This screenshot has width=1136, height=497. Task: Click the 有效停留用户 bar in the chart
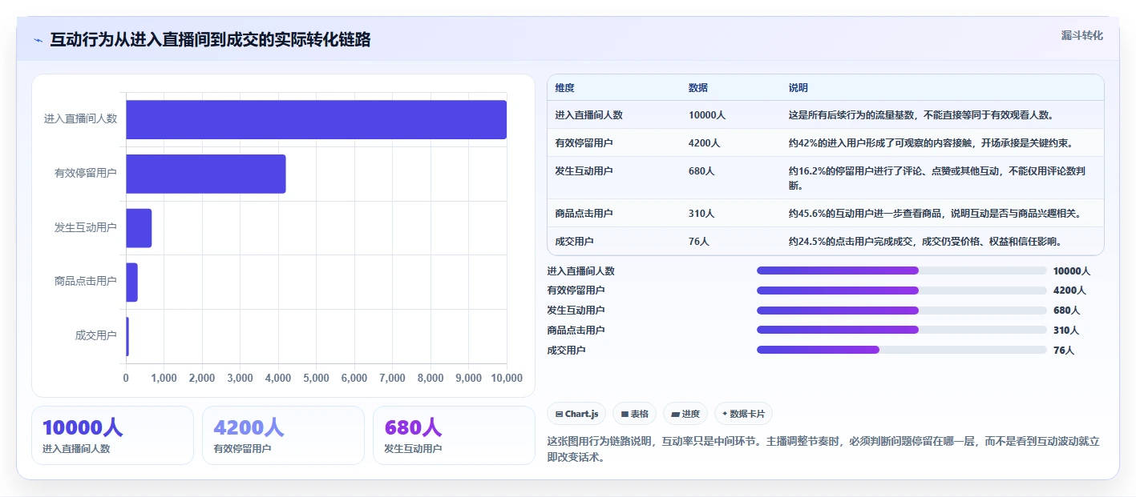(206, 174)
